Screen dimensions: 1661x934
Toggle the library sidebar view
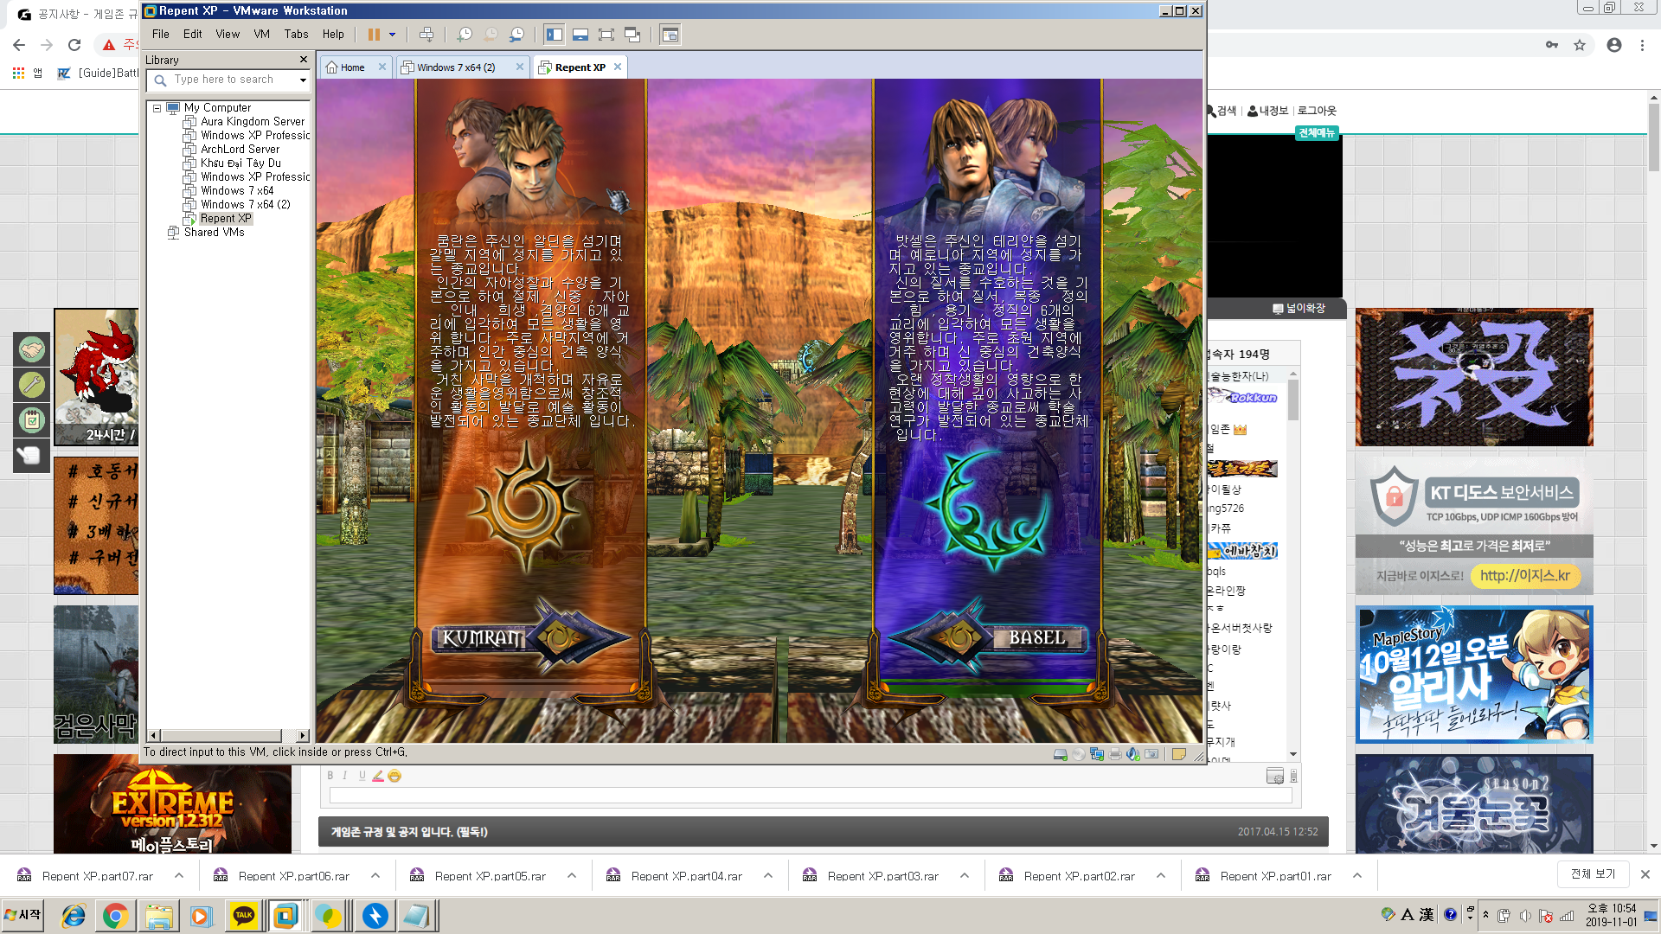tap(554, 35)
